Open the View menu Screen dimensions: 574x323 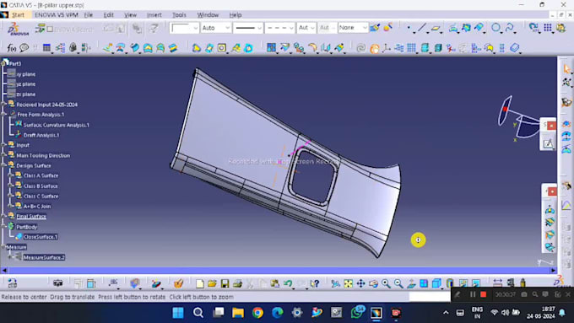coord(130,15)
